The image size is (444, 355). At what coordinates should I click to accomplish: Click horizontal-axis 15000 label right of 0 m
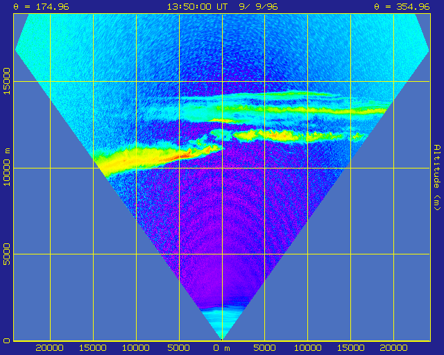[x=351, y=348]
